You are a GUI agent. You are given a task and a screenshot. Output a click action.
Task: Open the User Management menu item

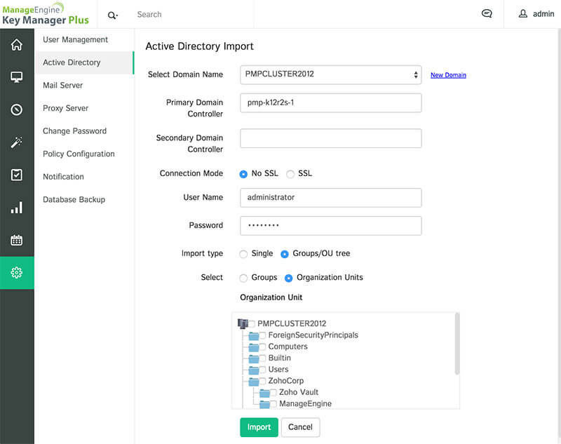75,39
